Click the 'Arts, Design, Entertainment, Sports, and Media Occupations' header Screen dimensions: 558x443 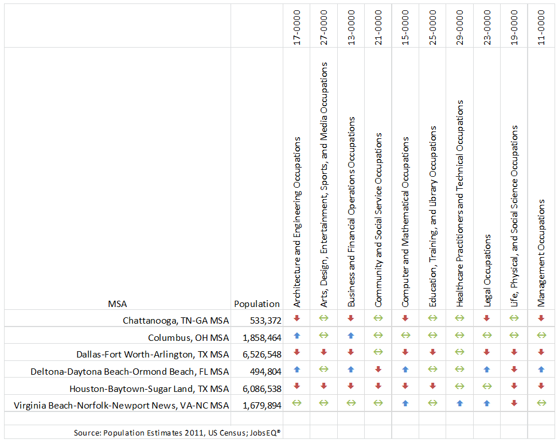324,185
